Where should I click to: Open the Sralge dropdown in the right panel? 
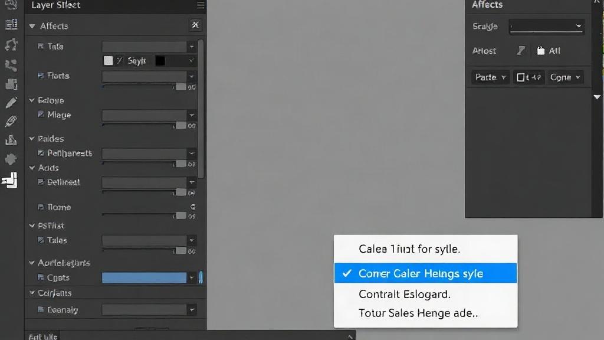tap(546, 26)
